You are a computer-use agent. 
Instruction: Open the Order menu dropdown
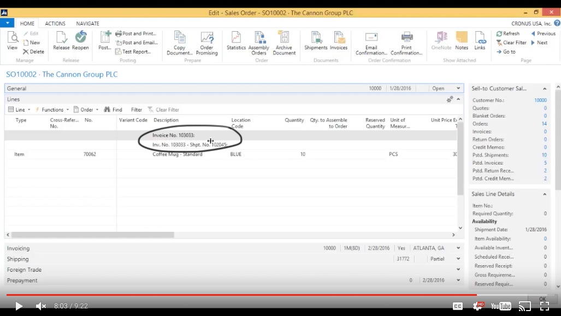[x=86, y=110]
